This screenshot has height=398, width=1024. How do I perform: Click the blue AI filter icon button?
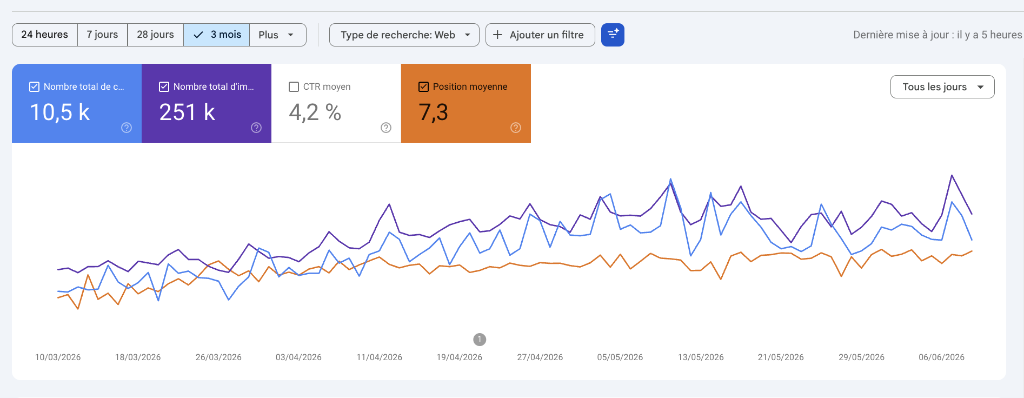[x=613, y=35]
